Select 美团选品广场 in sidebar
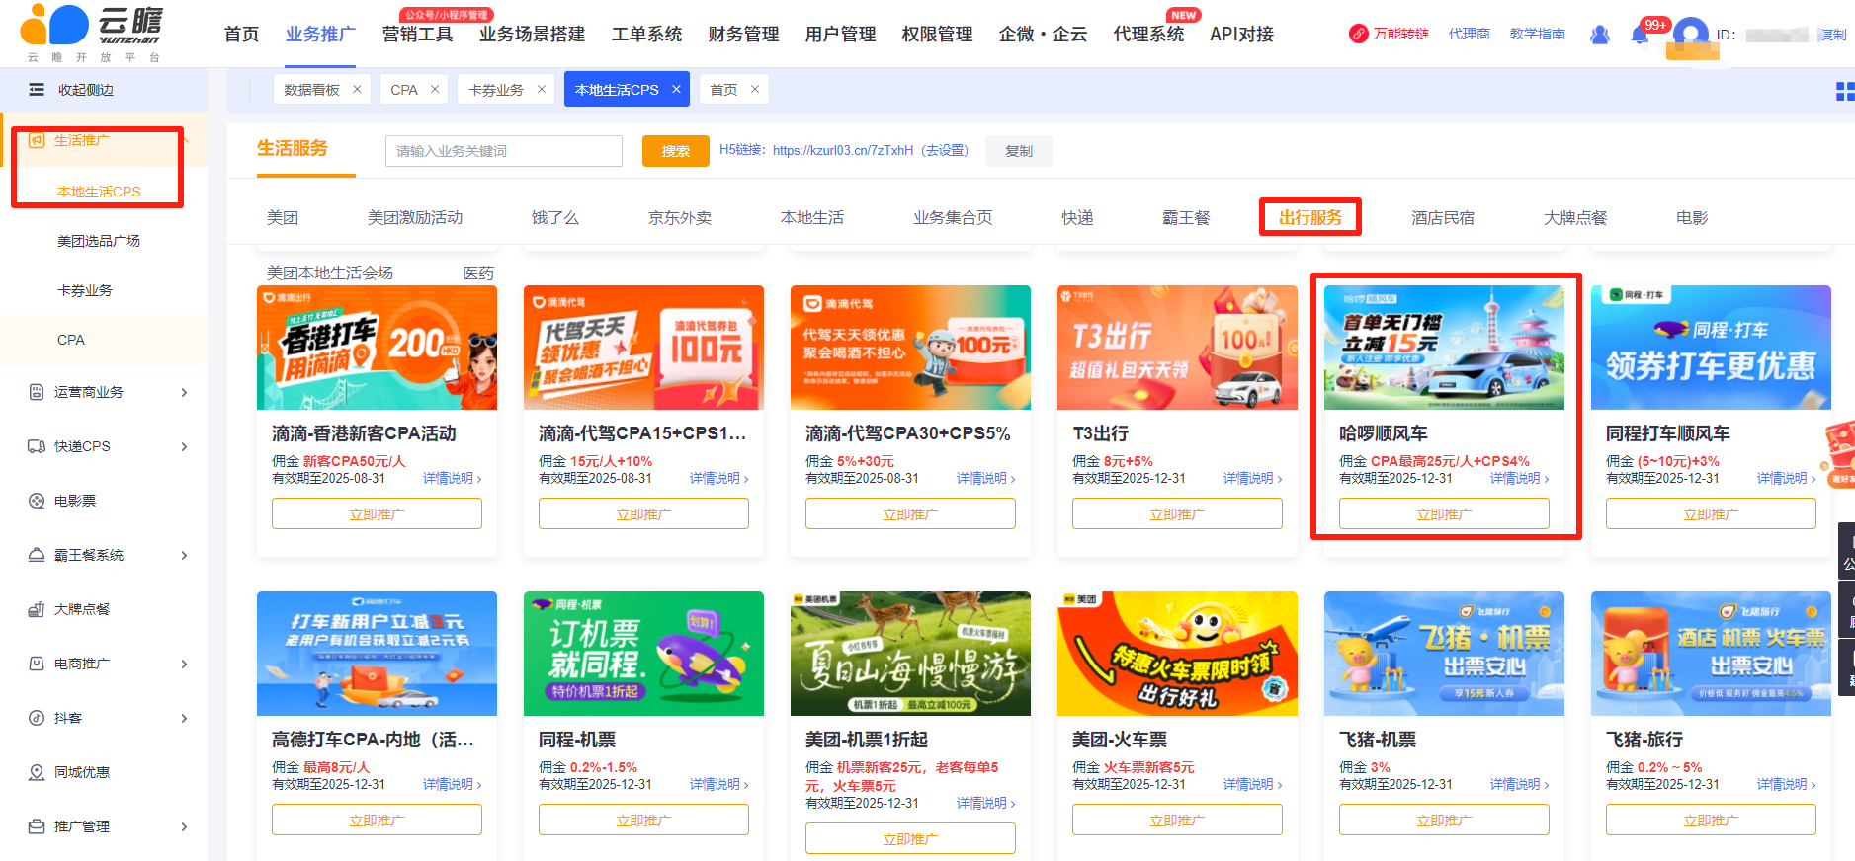The width and height of the screenshot is (1855, 861). [x=99, y=241]
